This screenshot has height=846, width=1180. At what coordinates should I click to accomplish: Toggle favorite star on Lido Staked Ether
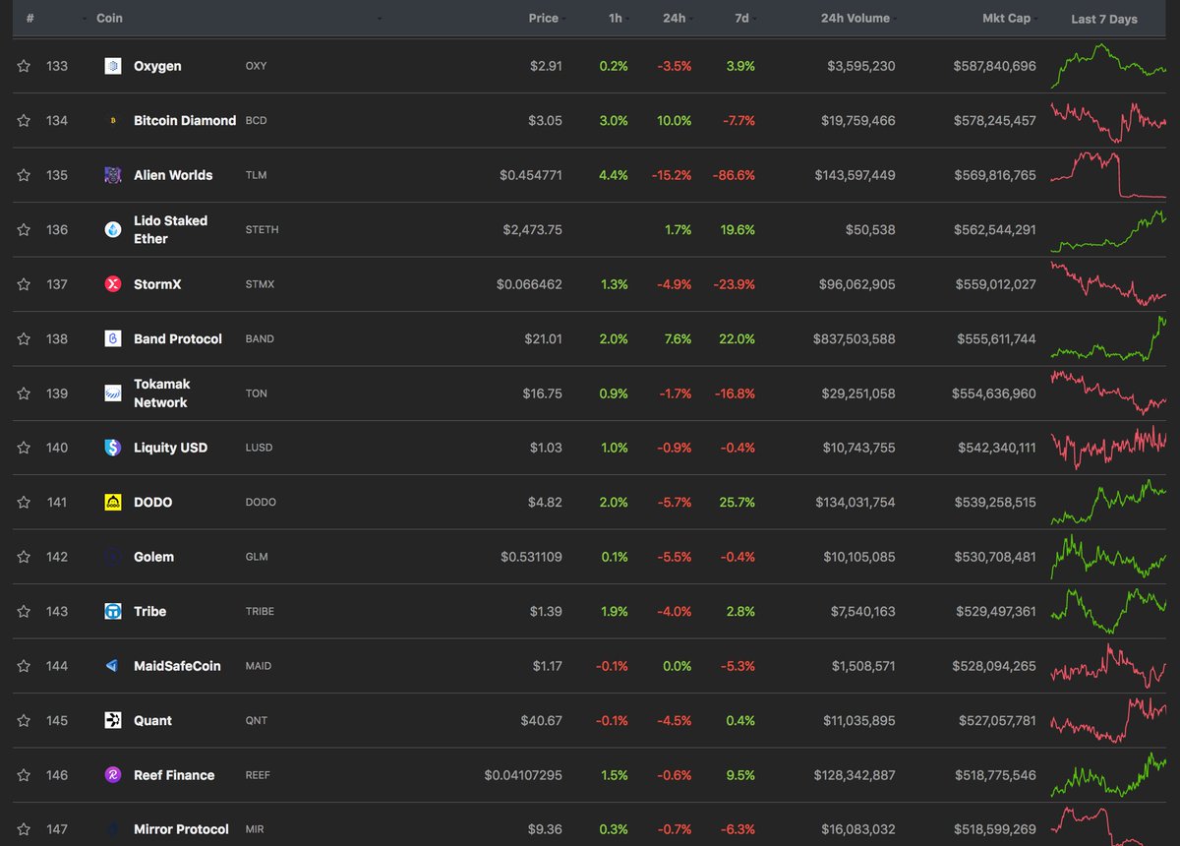coord(24,230)
